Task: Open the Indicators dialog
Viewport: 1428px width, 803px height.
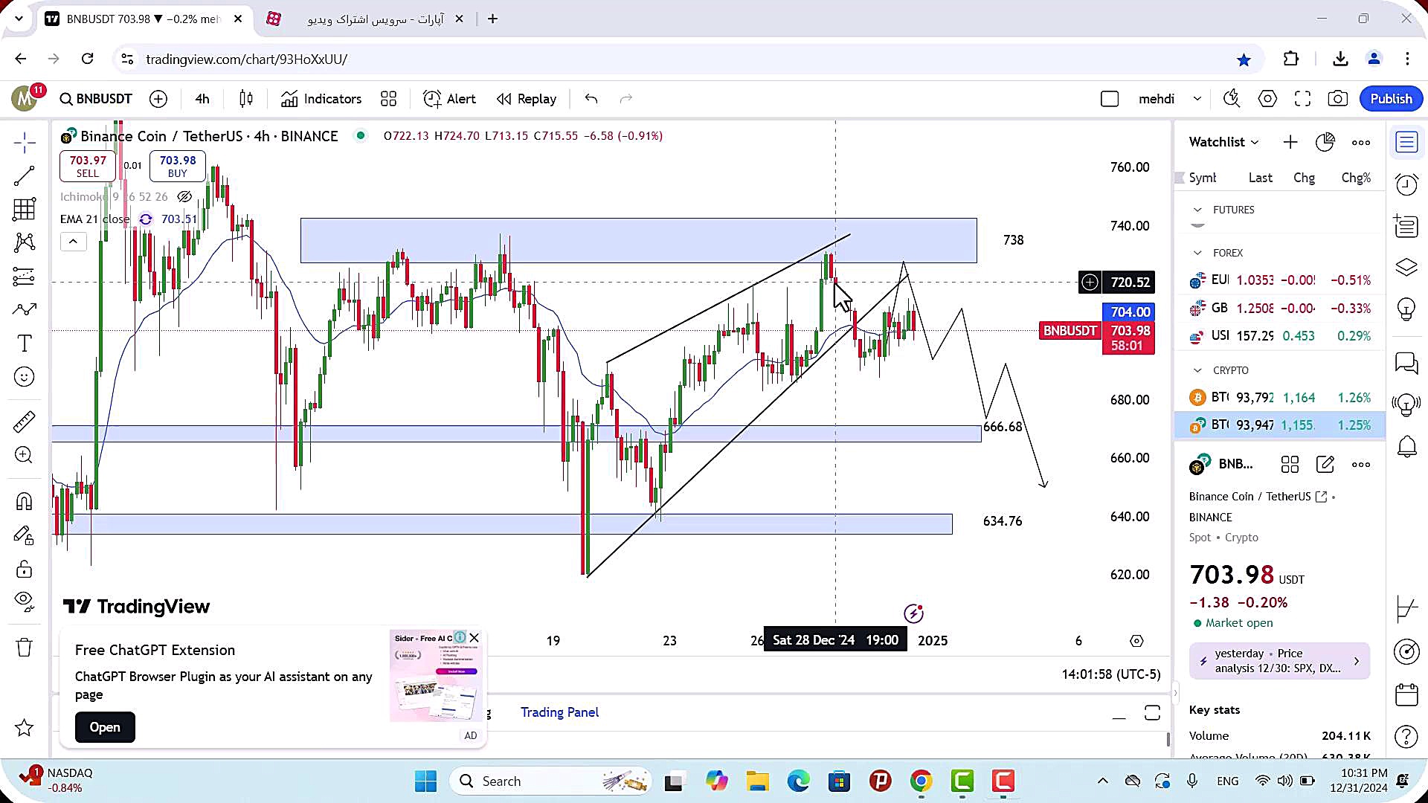Action: point(321,99)
